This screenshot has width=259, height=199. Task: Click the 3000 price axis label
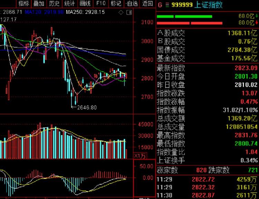coord(147,41)
